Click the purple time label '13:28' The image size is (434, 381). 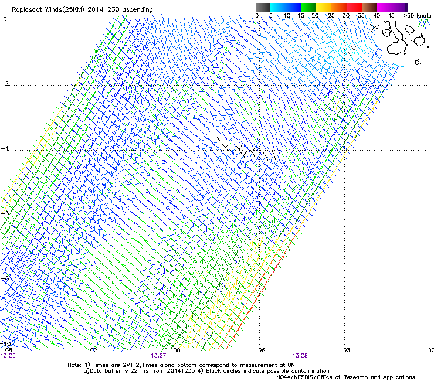click(300, 356)
